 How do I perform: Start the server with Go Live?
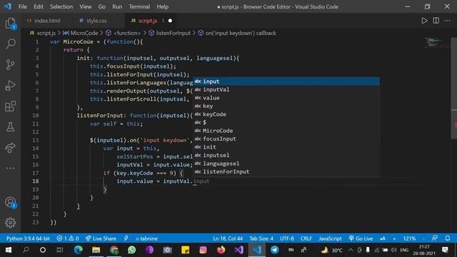click(361, 238)
